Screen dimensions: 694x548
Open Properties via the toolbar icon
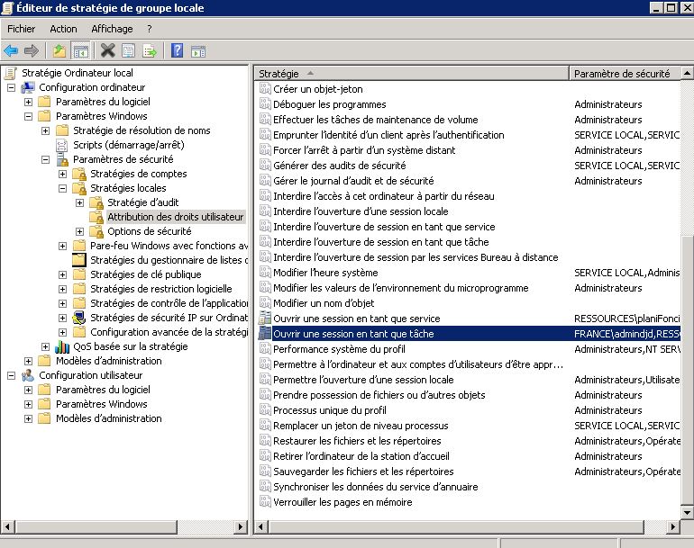pyautogui.click(x=129, y=50)
